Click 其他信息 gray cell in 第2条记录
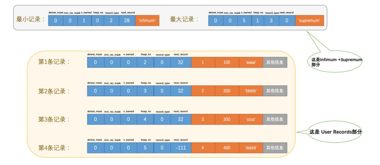 pos(275,91)
